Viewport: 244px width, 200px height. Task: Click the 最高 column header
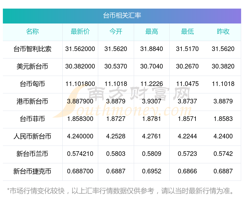coord(152,32)
